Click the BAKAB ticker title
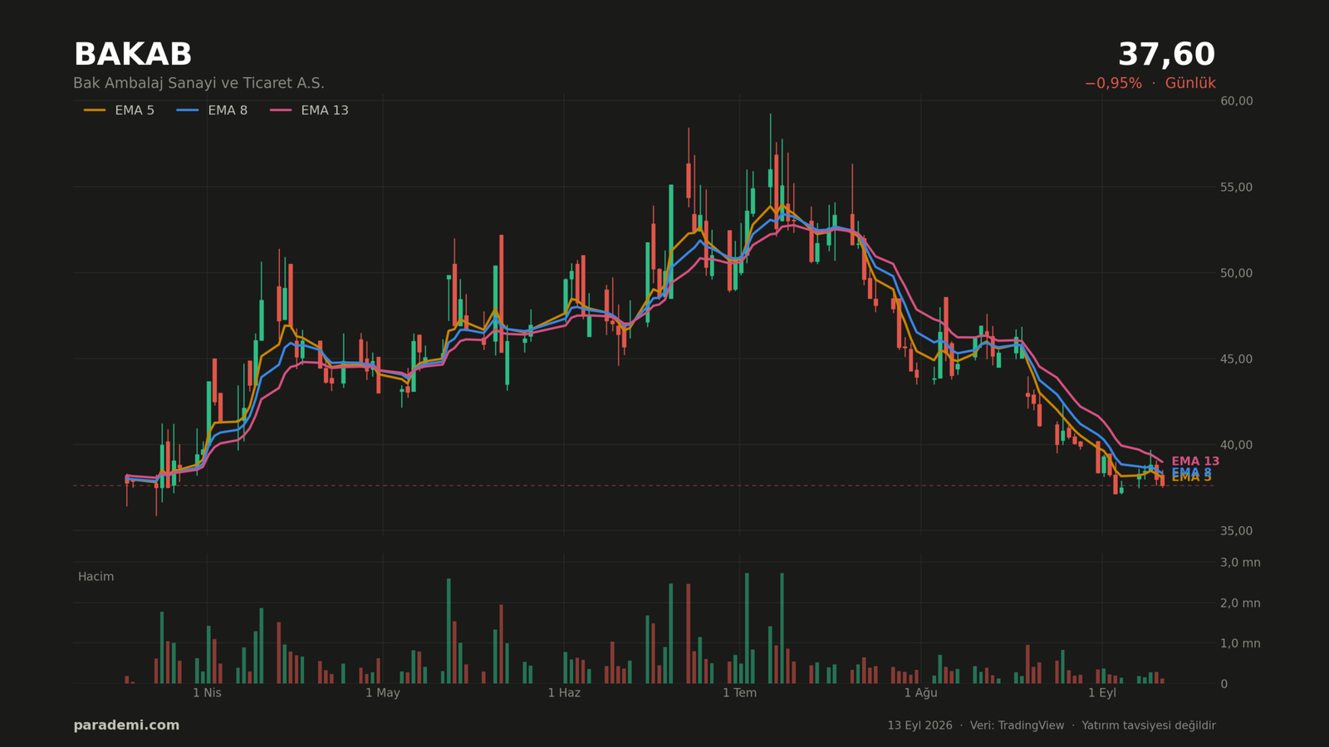The image size is (1329, 747). click(x=133, y=55)
